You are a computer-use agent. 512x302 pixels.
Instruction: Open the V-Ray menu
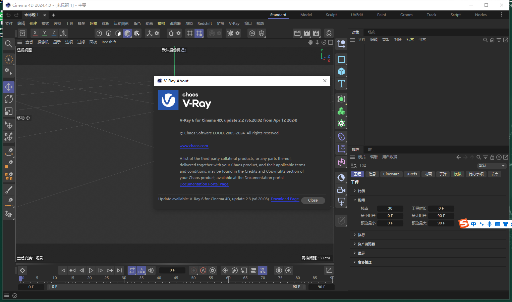pos(234,24)
